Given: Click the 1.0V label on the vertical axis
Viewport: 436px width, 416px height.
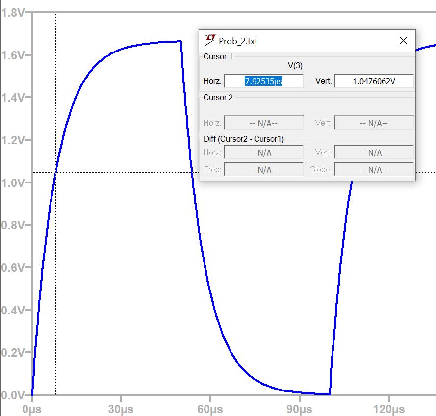Looking at the screenshot, I should [13, 182].
